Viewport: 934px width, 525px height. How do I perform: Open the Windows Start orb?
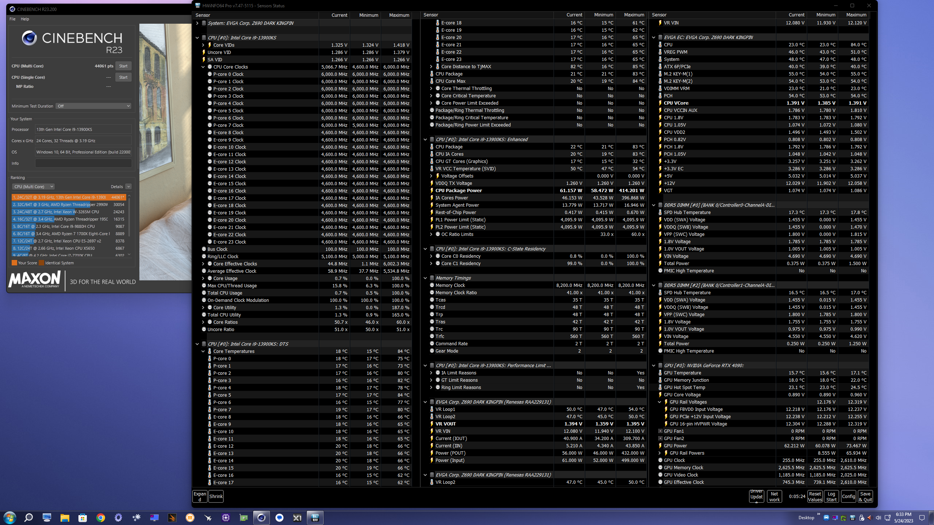tap(10, 517)
